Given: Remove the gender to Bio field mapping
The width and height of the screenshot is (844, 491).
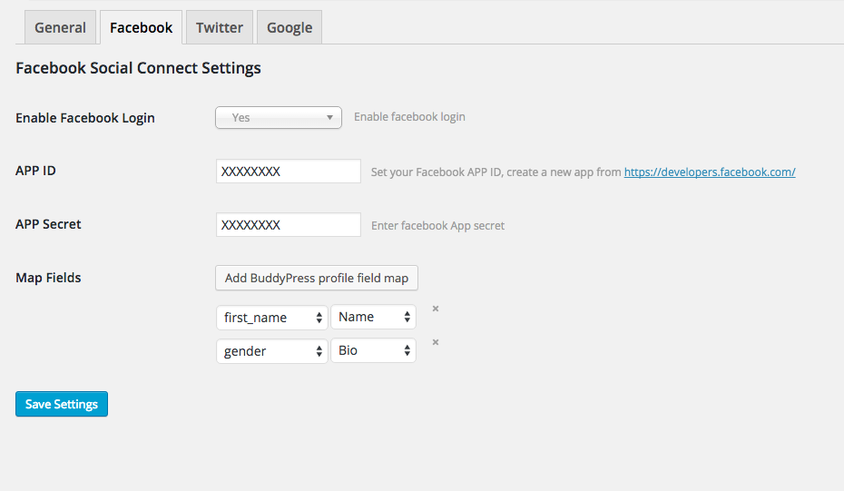Looking at the screenshot, I should pyautogui.click(x=436, y=342).
